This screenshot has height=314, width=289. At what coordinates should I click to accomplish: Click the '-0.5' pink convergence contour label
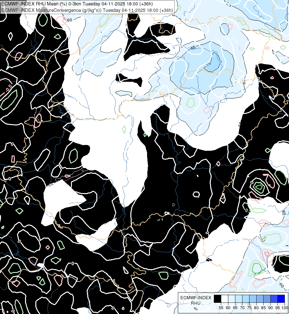tap(9, 88)
